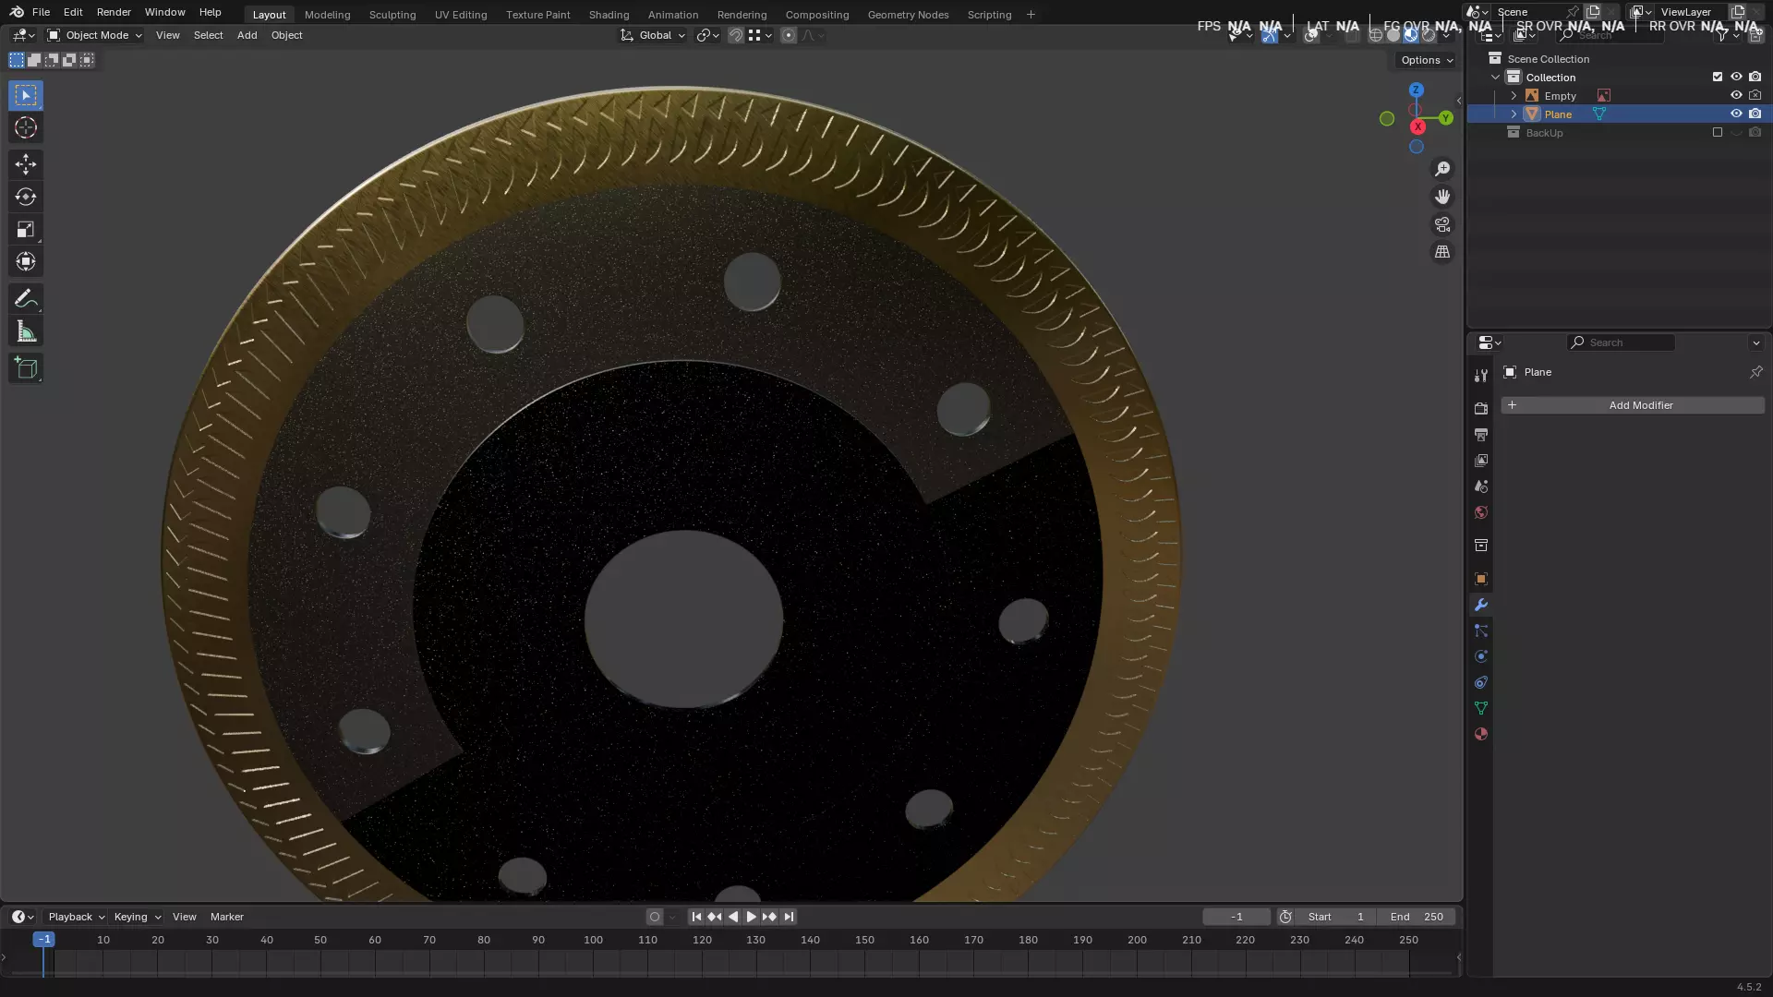Click the pan view hand icon

pyautogui.click(x=1442, y=197)
